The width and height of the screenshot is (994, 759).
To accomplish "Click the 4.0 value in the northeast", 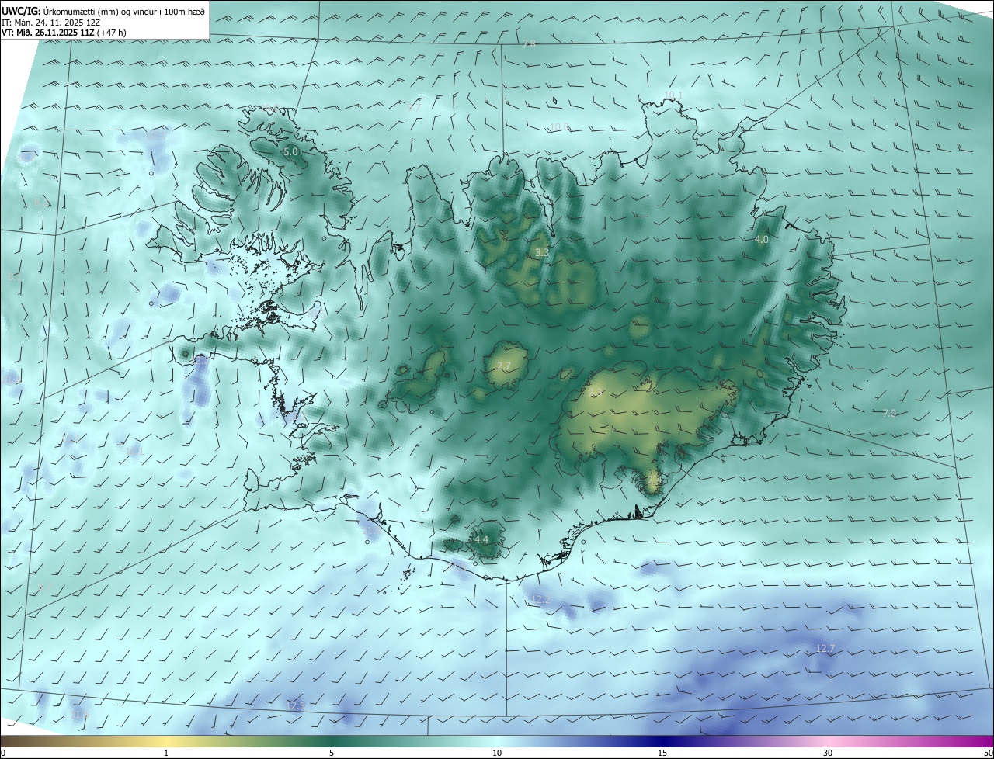I will (x=762, y=240).
